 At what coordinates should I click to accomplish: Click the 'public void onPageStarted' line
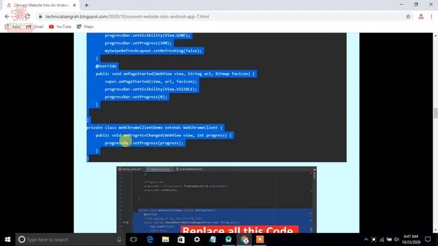175,74
